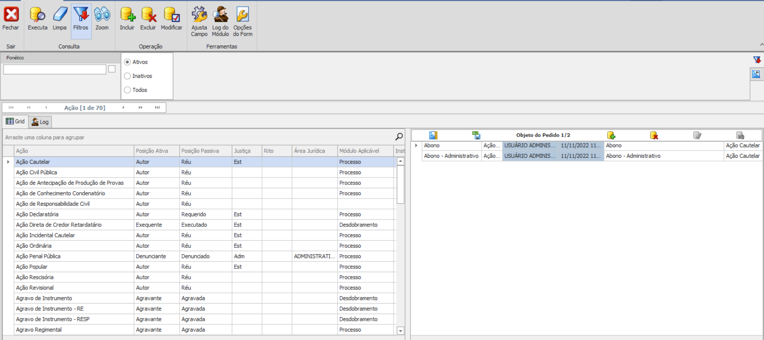Viewport: 764px width, 340px height.
Task: Click the blue layout icon below funnel
Action: (x=756, y=74)
